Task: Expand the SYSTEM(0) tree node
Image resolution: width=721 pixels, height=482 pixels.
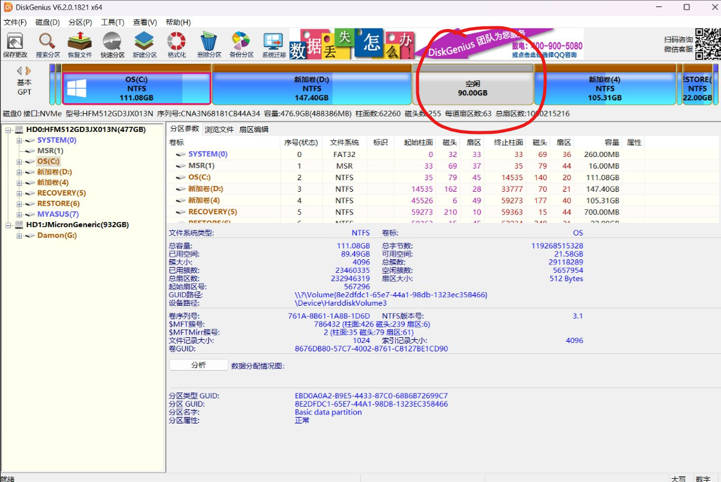Action: pos(19,140)
